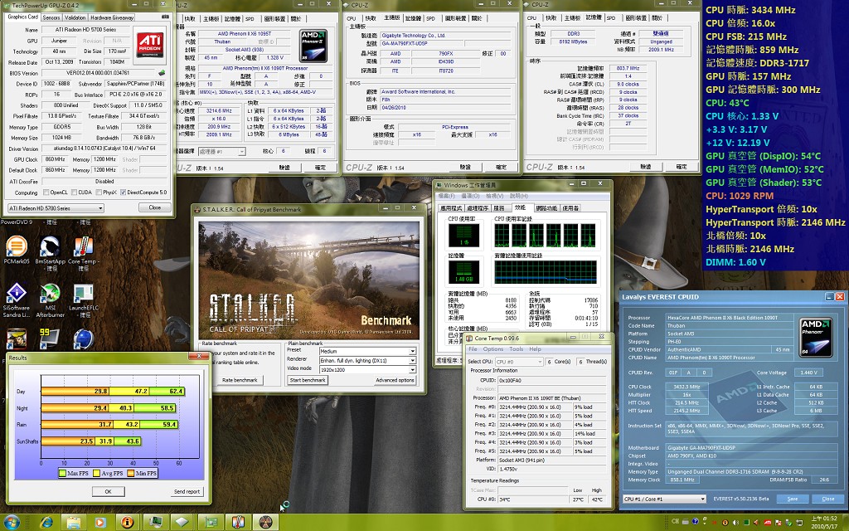
Task: Click the Action Center flag tray icon
Action: click(777, 523)
